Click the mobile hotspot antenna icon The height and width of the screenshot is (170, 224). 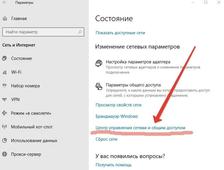tap(5, 127)
